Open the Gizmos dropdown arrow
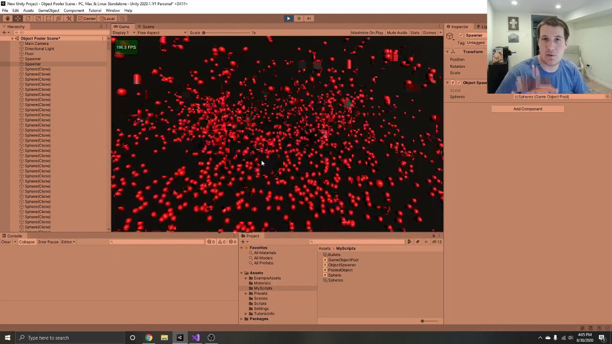Screen dimensions: 612x344 tap(440, 33)
